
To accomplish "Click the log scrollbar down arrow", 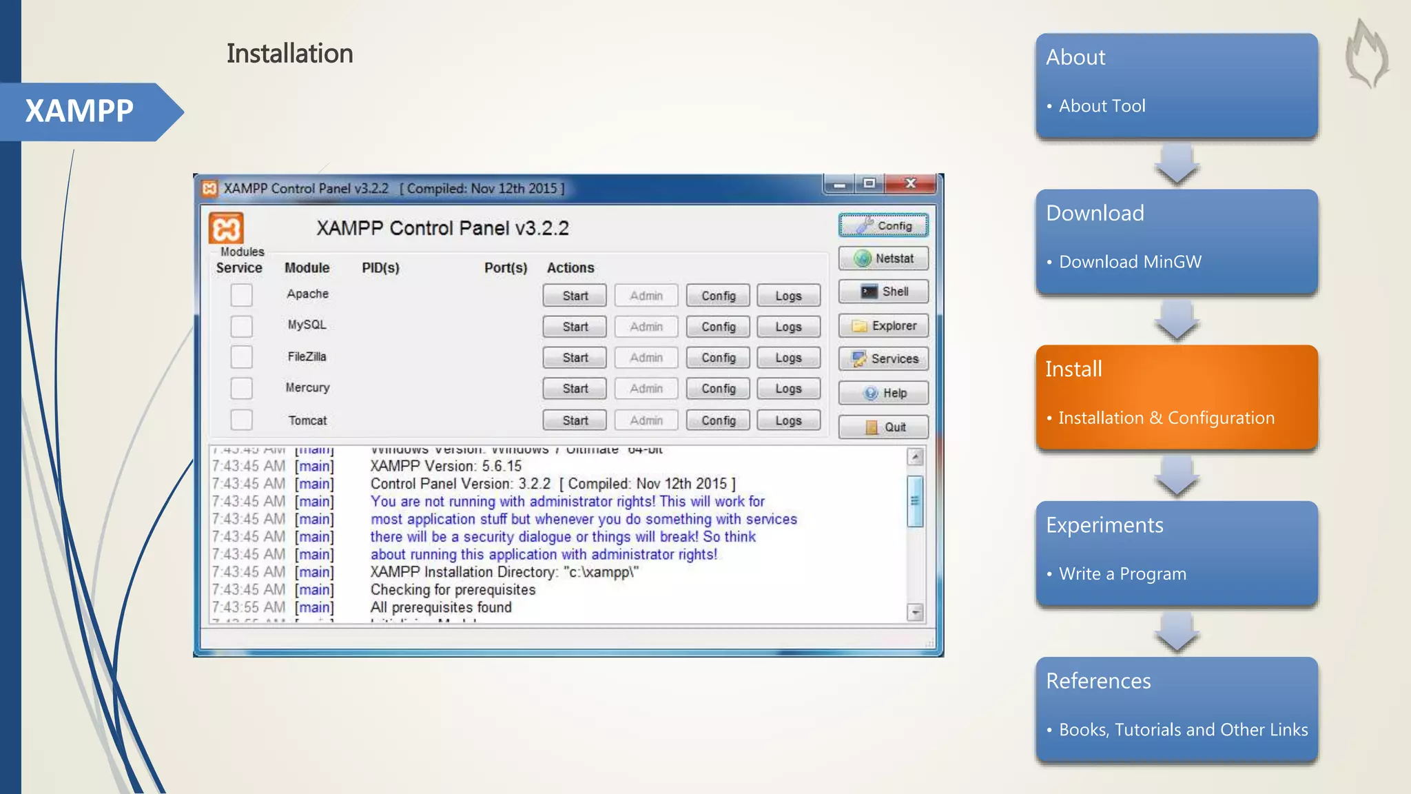I will click(x=915, y=612).
